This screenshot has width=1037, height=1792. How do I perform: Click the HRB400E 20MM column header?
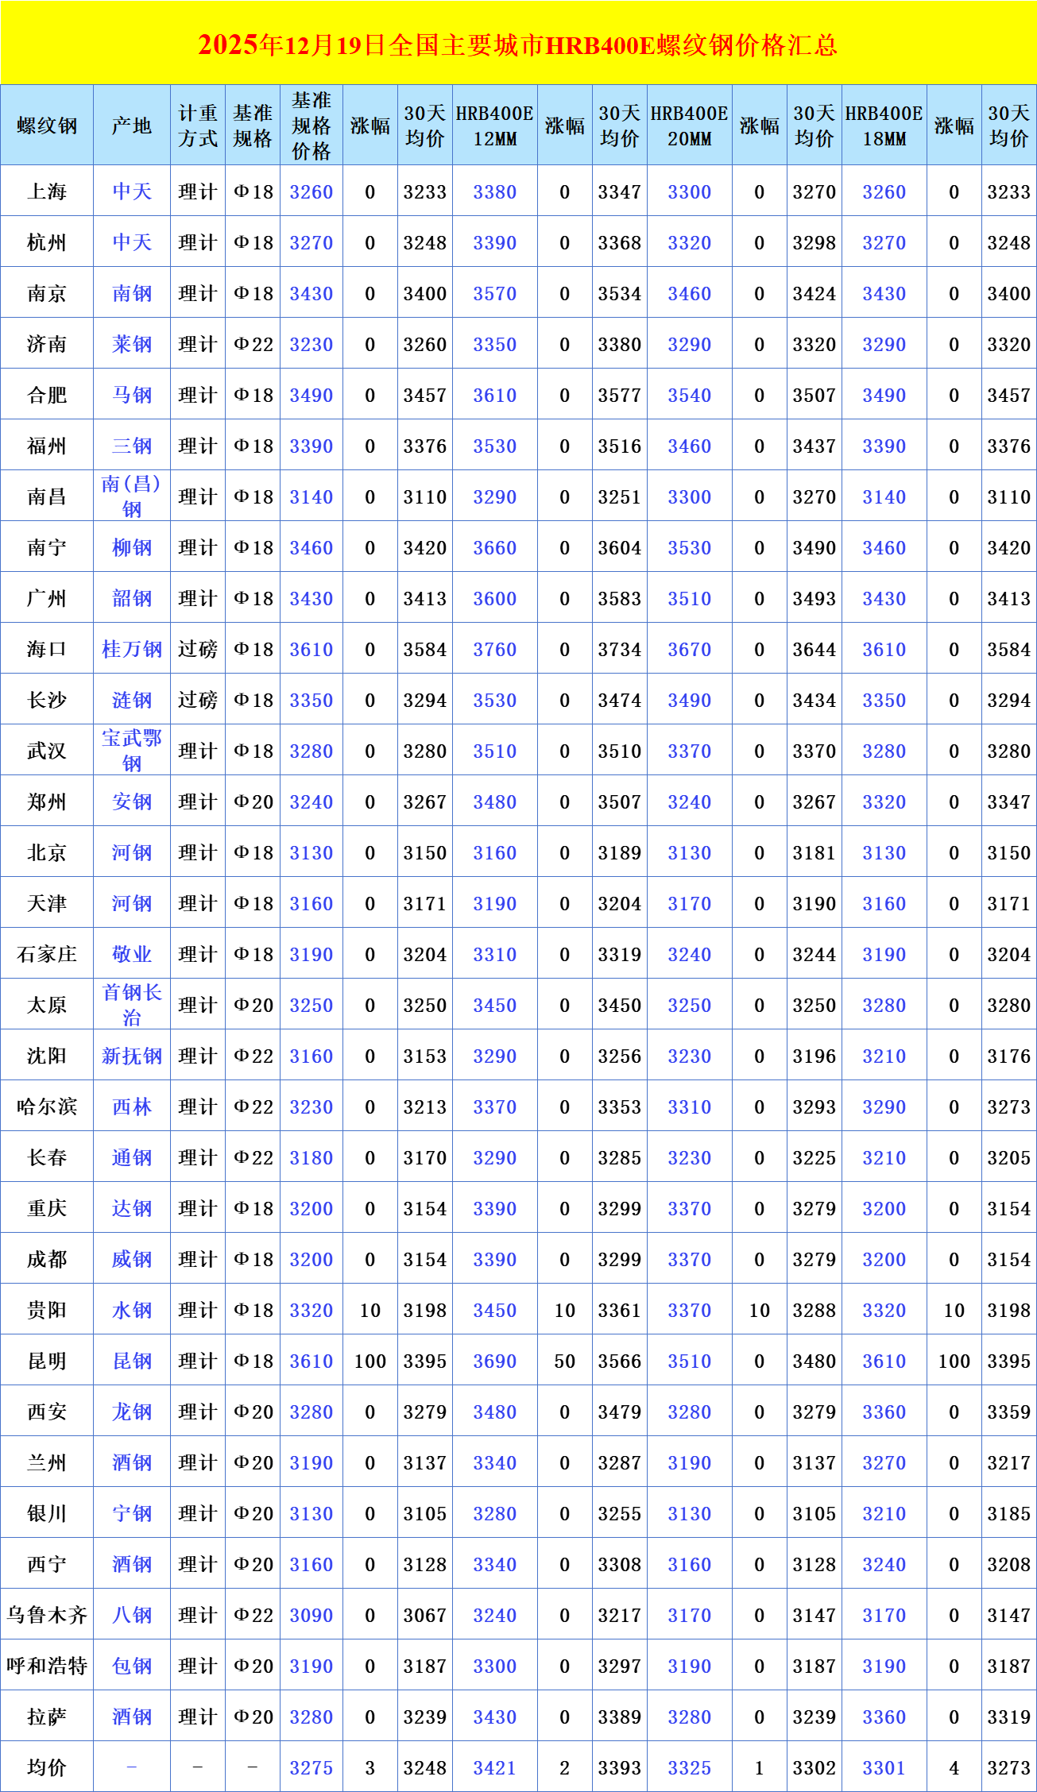point(690,126)
